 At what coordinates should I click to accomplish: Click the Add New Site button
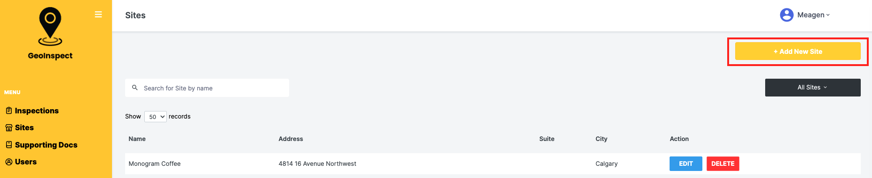797,52
